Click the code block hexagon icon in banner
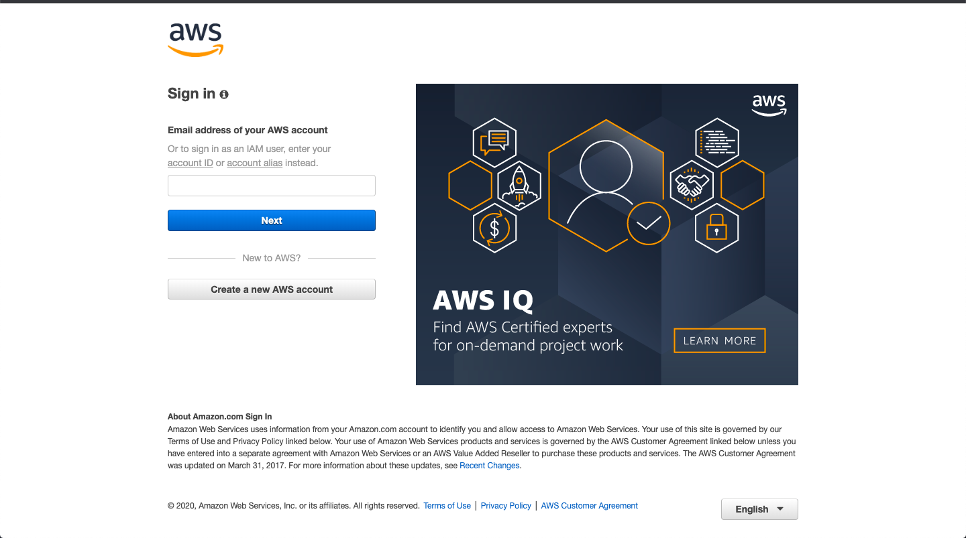 click(717, 141)
